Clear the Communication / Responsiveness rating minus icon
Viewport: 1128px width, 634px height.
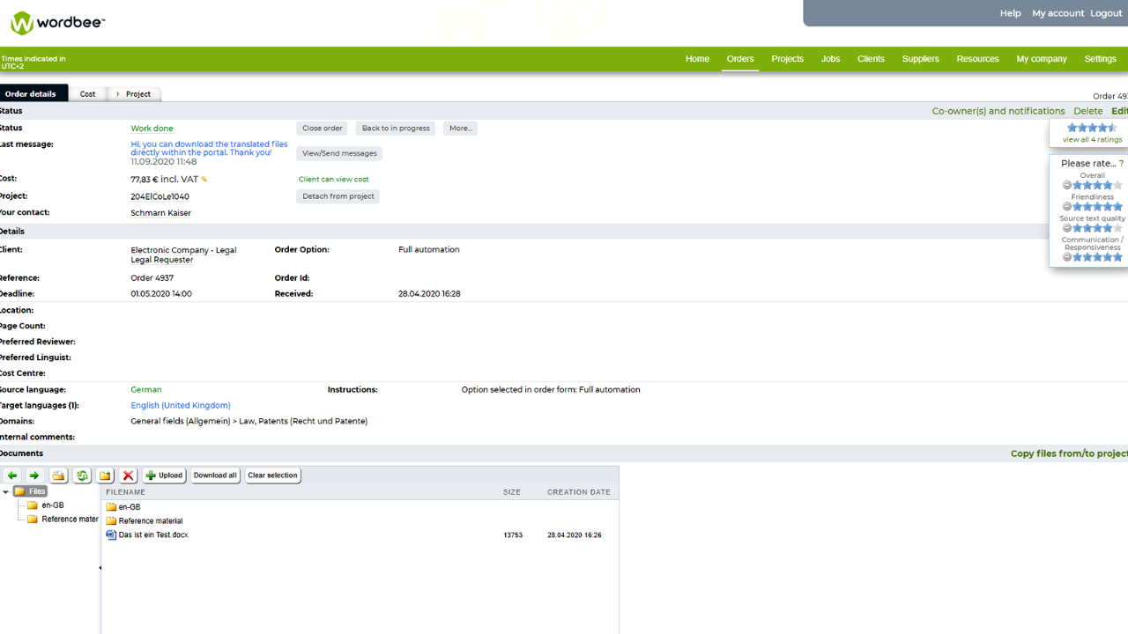pyautogui.click(x=1067, y=257)
